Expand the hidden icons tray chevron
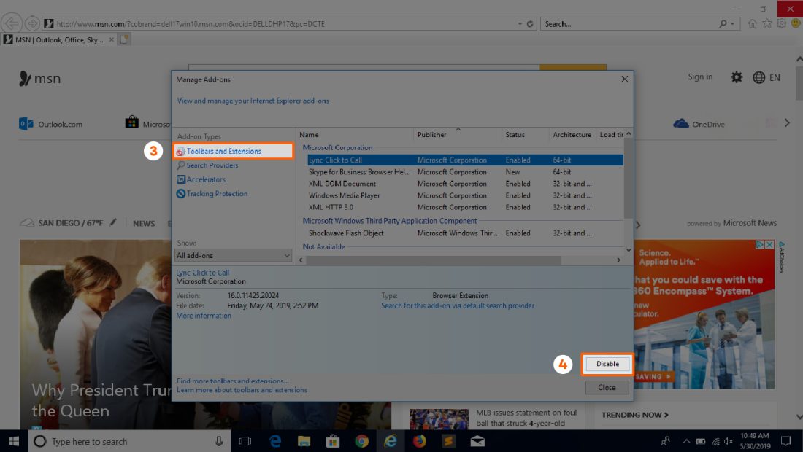The image size is (803, 452). (686, 441)
